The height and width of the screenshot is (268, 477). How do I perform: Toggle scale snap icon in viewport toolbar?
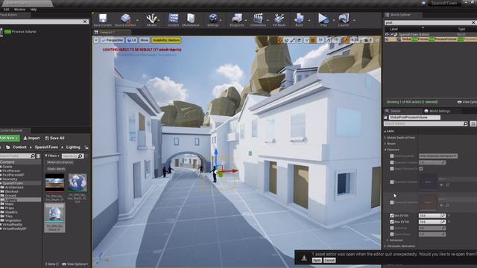[x=347, y=40]
